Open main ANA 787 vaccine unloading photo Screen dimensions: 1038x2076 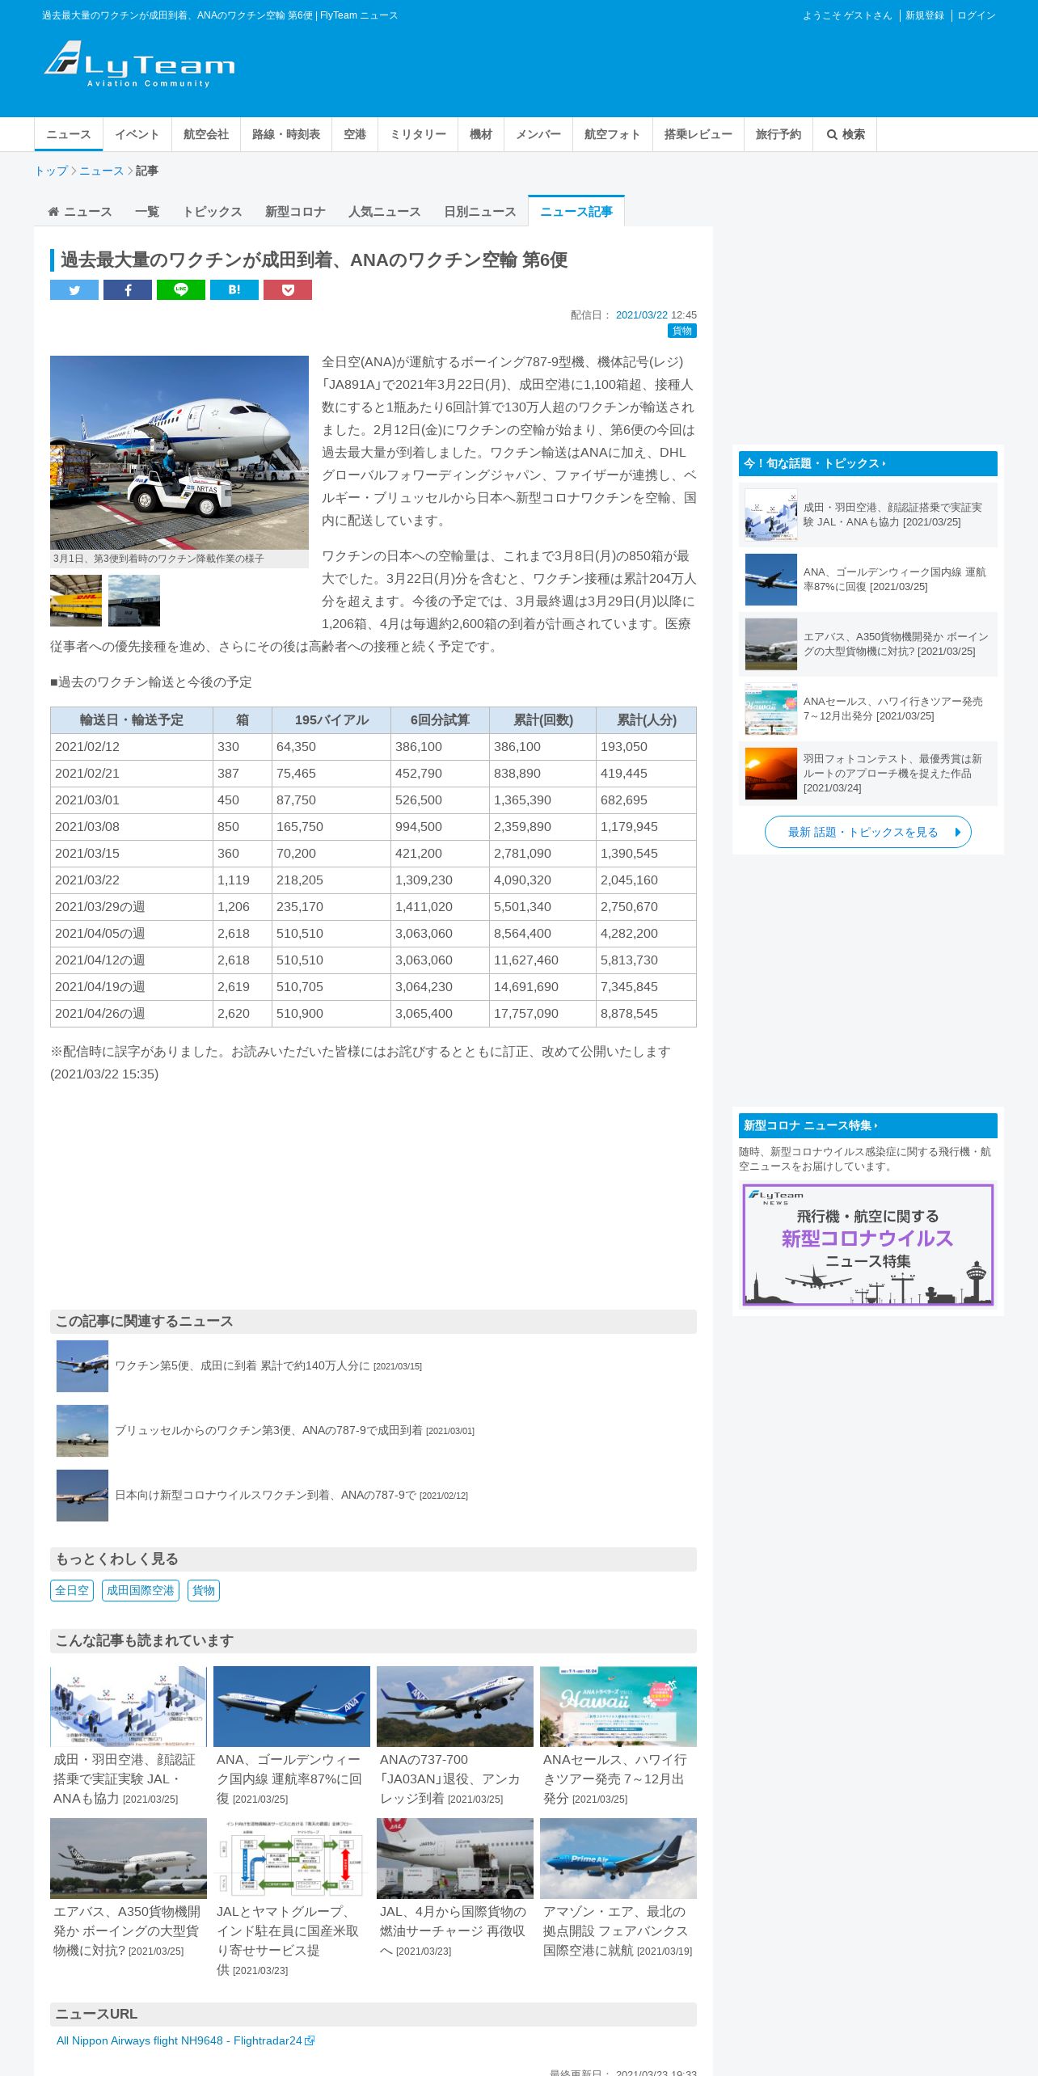tap(179, 453)
